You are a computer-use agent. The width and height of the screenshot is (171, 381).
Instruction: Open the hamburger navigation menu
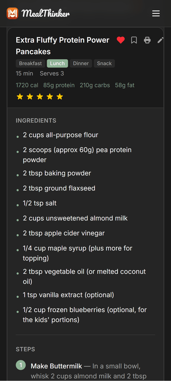point(156,13)
